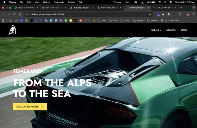This screenshot has width=197, height=128.
Task: Bookmark this page with the star icon
Action: pos(150,14)
